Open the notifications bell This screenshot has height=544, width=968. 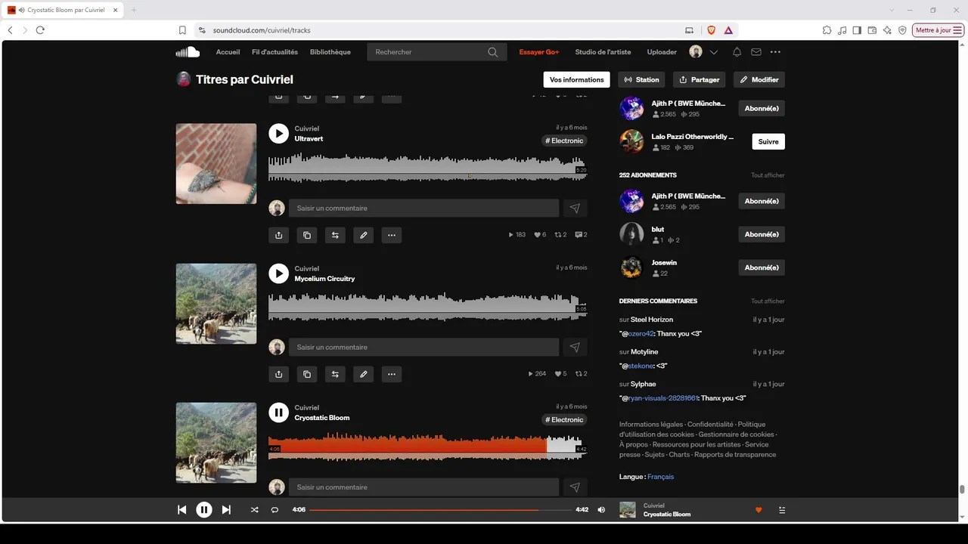pyautogui.click(x=737, y=52)
